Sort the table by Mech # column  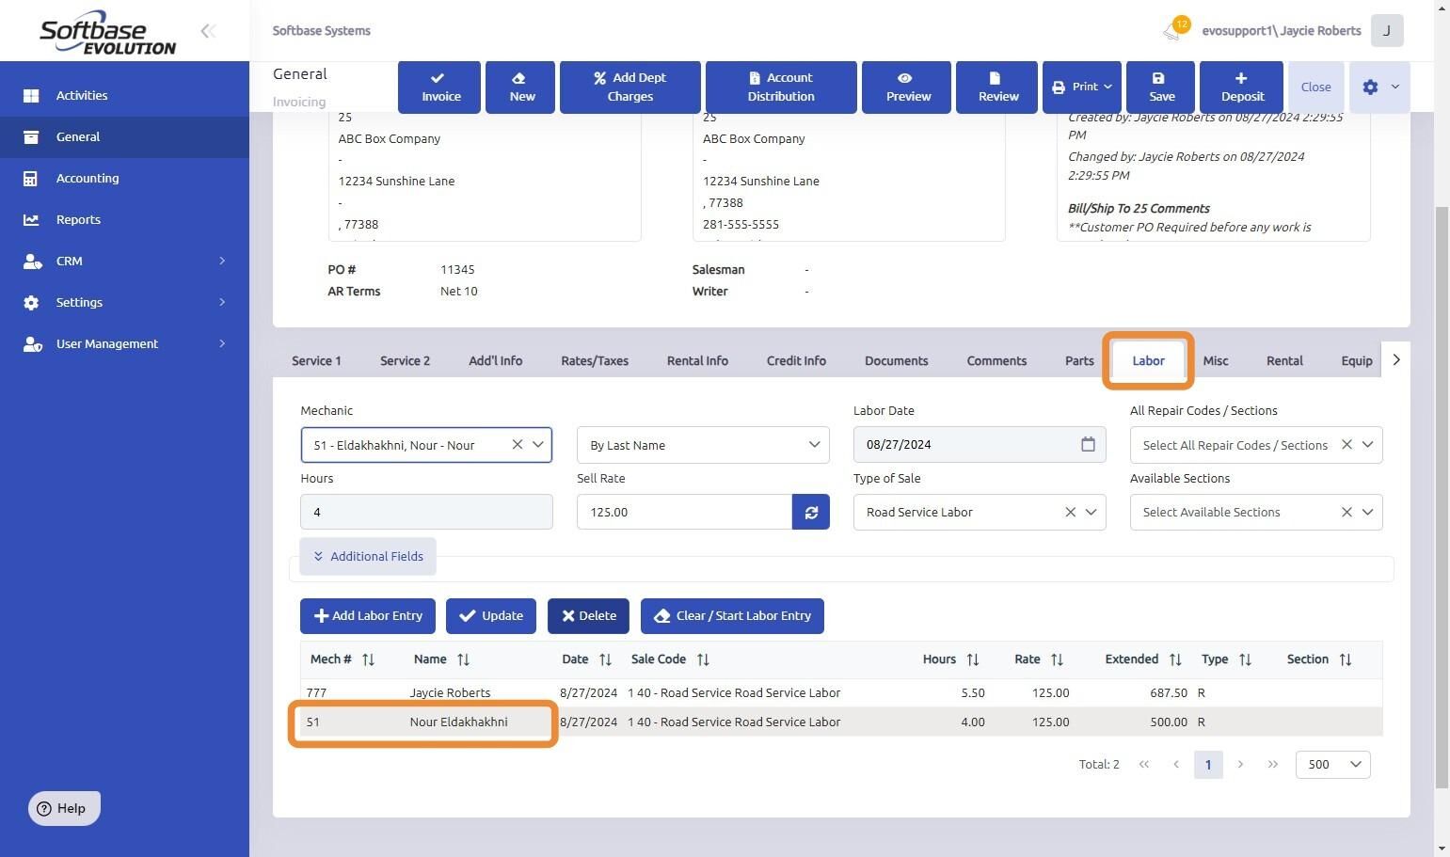point(368,659)
